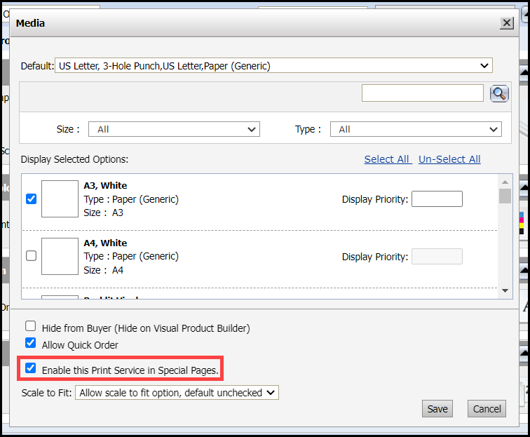Check the A4, White media checkbox
530x437 pixels.
pyautogui.click(x=31, y=256)
